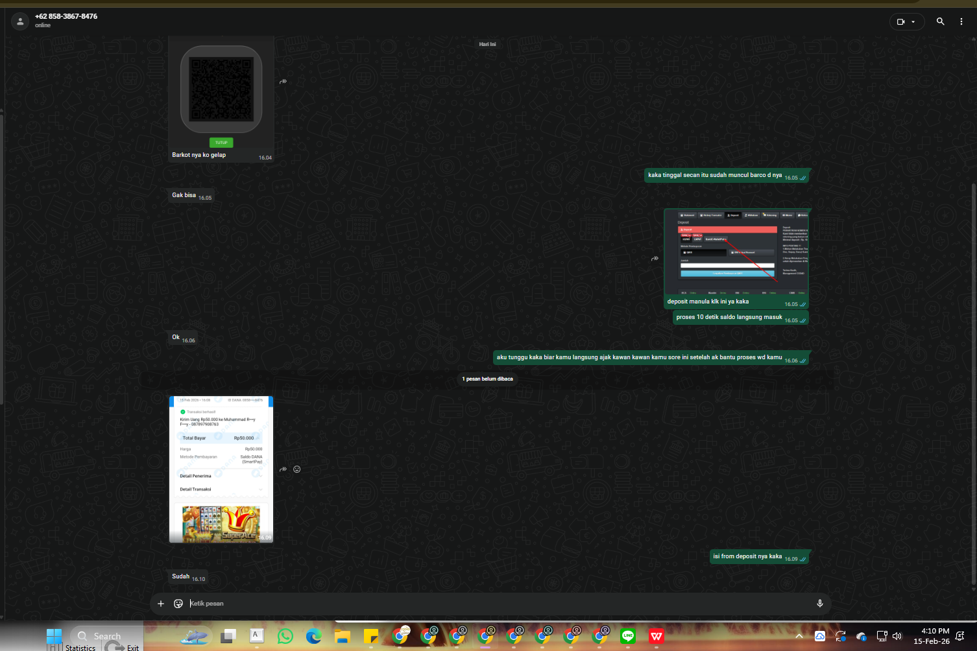
Task: Forward the deposit screenshot message
Action: pos(655,258)
